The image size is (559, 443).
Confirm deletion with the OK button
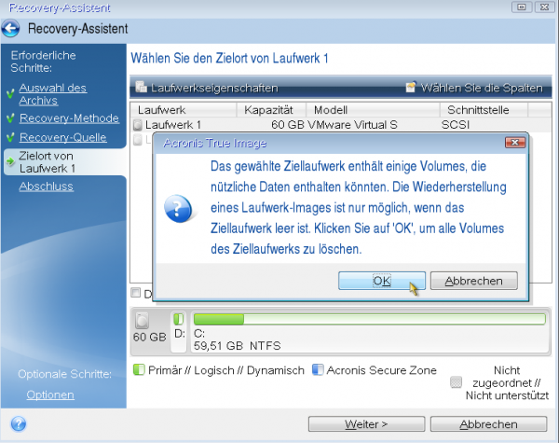point(381,280)
